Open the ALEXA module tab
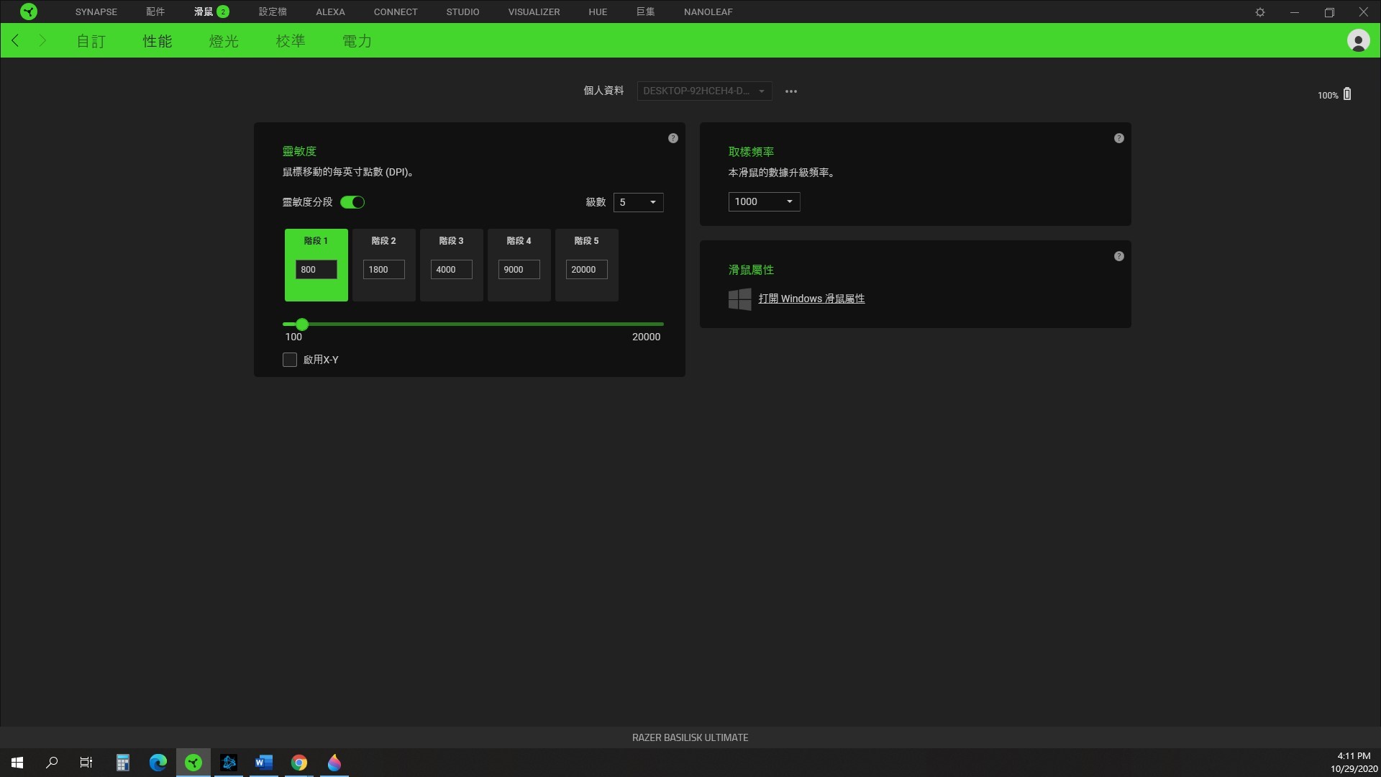This screenshot has width=1381, height=777. [x=330, y=12]
